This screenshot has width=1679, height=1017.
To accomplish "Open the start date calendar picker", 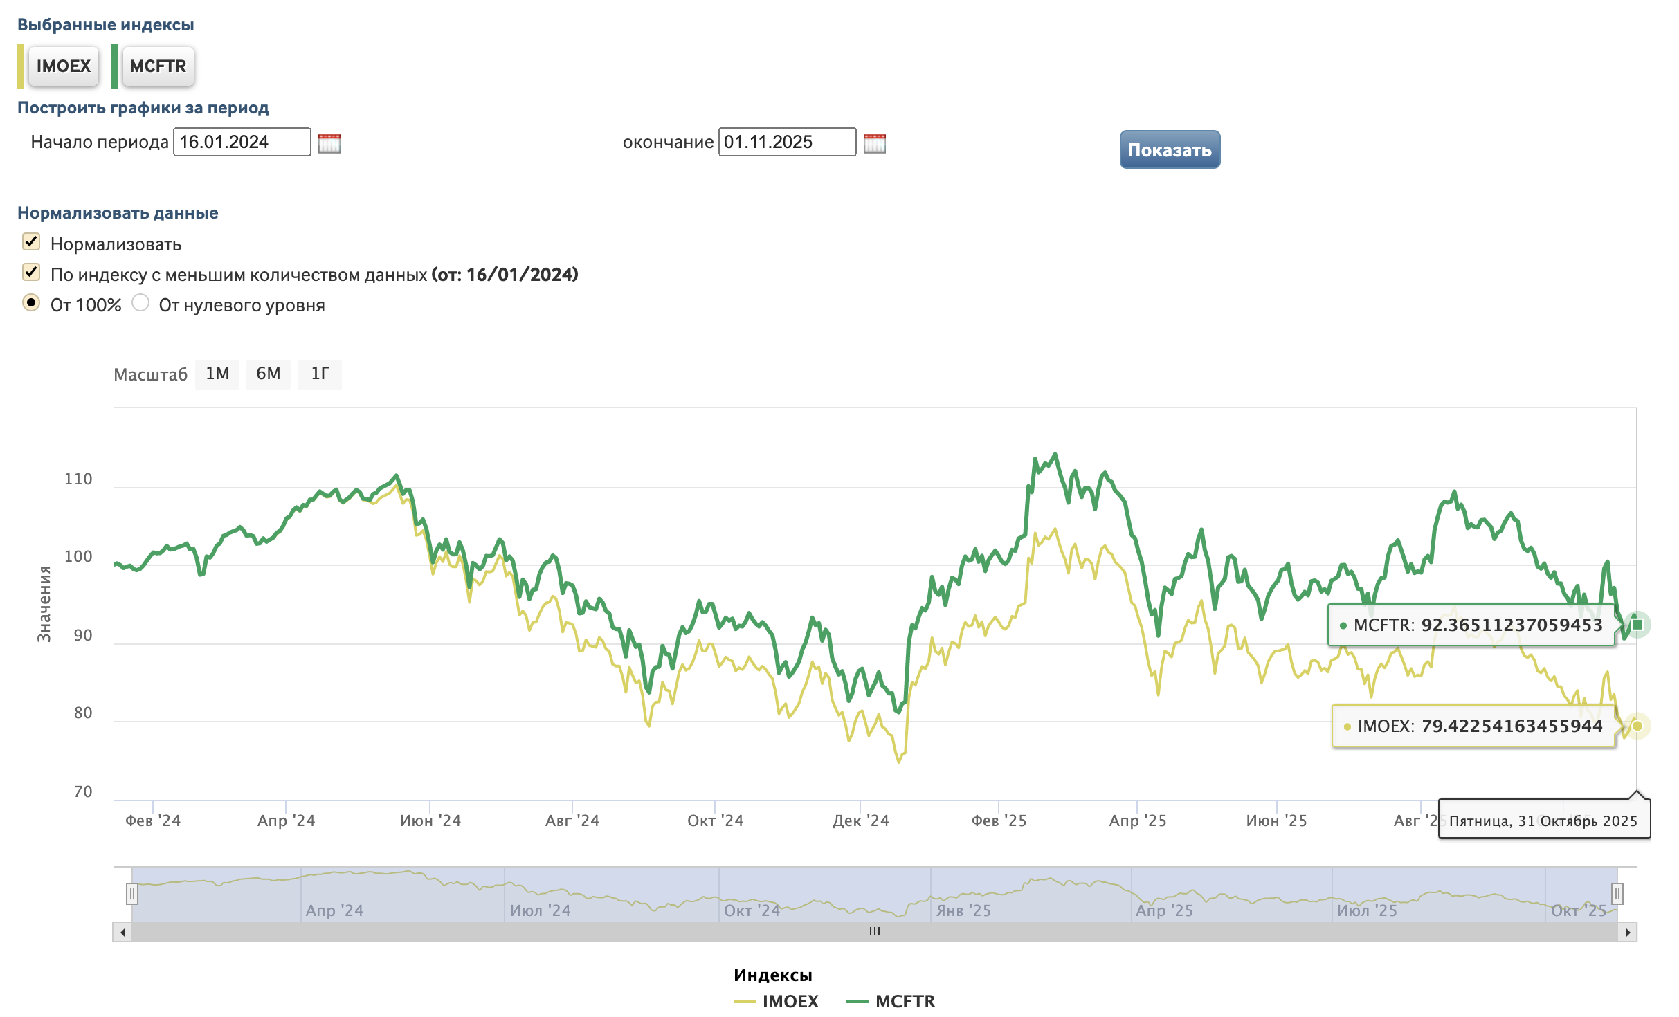I will click(x=329, y=143).
